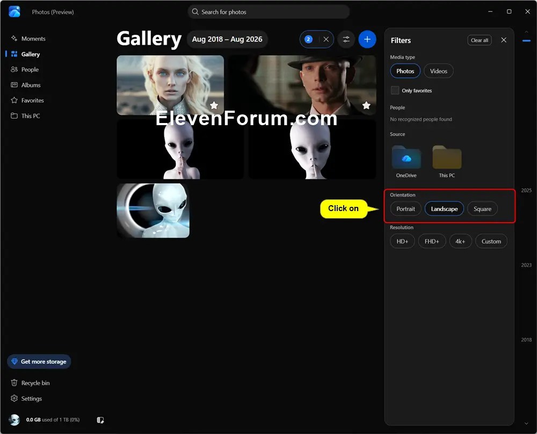This screenshot has height=434, width=537.
Task: Choose the HD+ resolution filter
Action: (402, 241)
